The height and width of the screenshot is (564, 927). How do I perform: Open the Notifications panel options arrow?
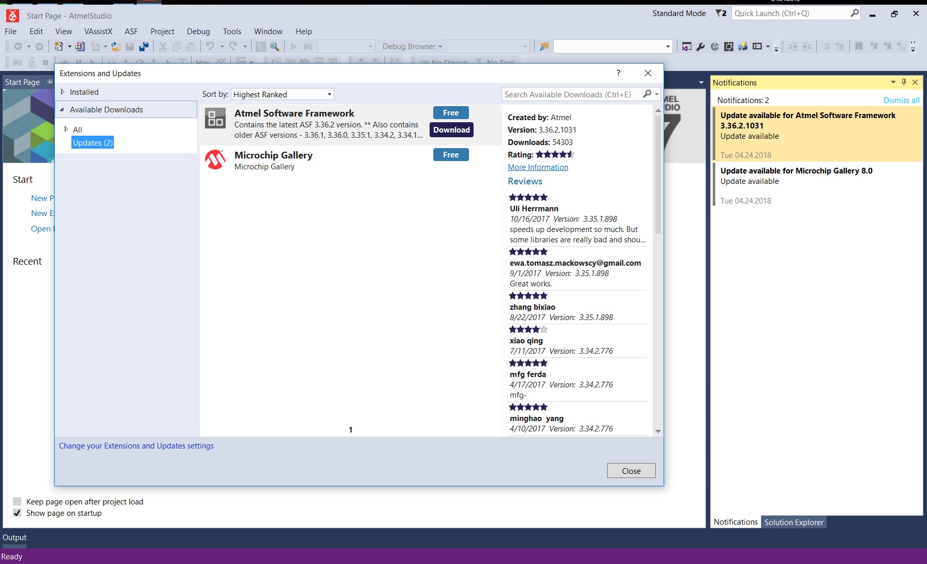coord(893,82)
